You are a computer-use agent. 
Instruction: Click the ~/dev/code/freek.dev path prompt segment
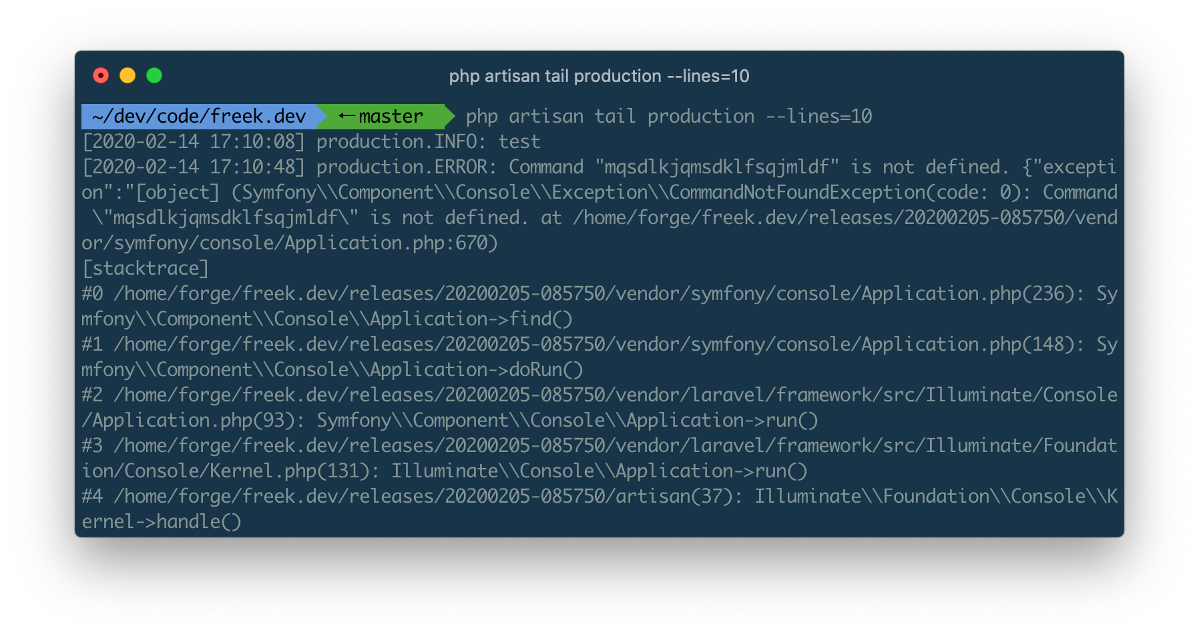tap(198, 116)
